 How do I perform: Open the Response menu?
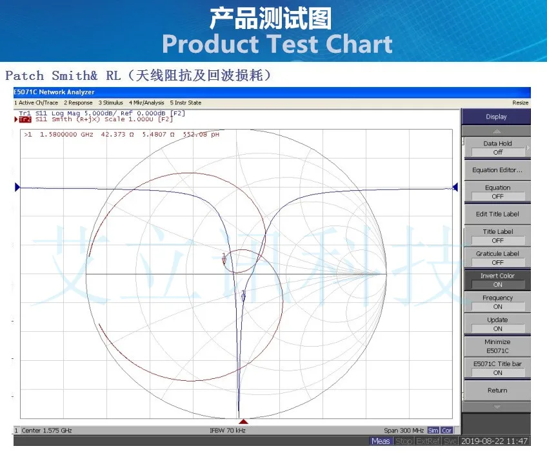coord(78,103)
